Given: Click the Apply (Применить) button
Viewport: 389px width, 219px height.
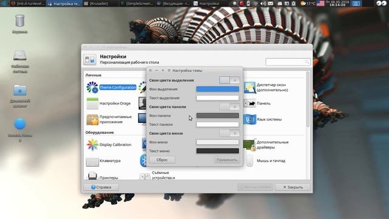Looking at the screenshot, I should coord(227,159).
